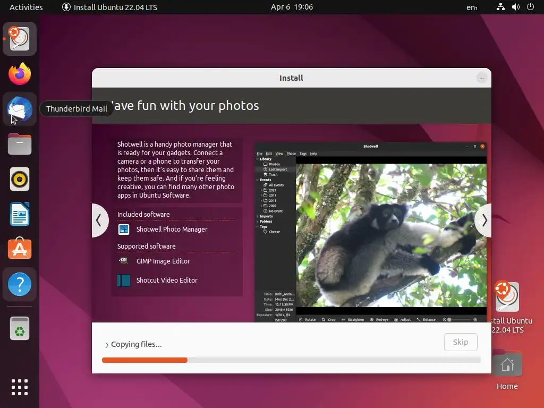
Task: Open the clock showing Apr 6 19:06
Action: (292, 7)
